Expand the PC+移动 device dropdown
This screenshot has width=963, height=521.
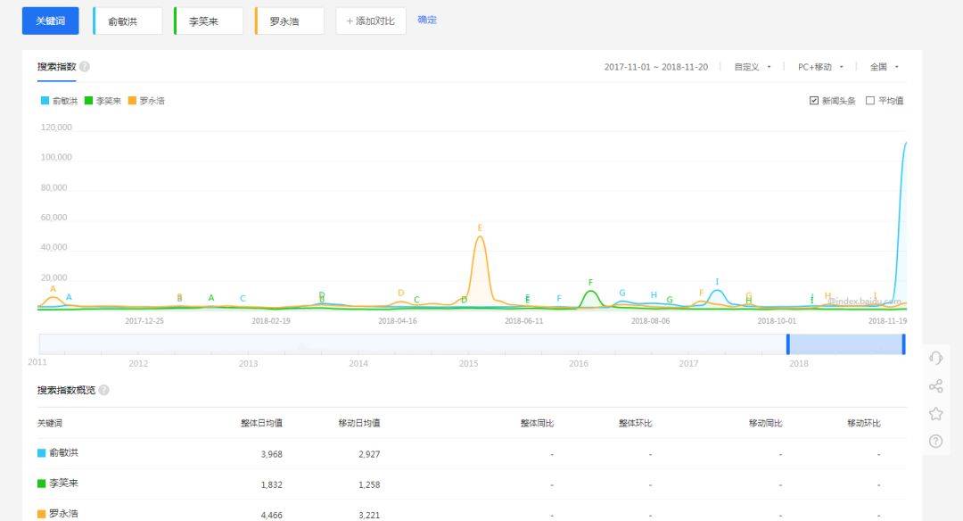tap(820, 67)
